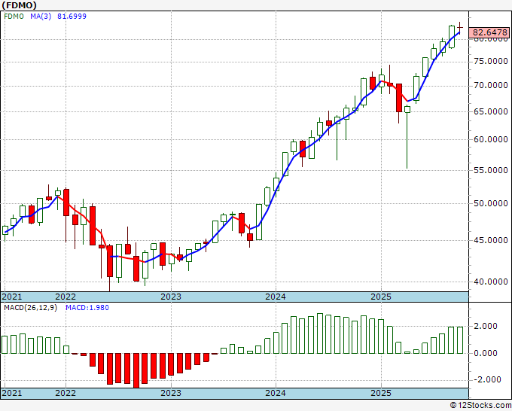Click the 40.0000 price axis label

[490, 282]
